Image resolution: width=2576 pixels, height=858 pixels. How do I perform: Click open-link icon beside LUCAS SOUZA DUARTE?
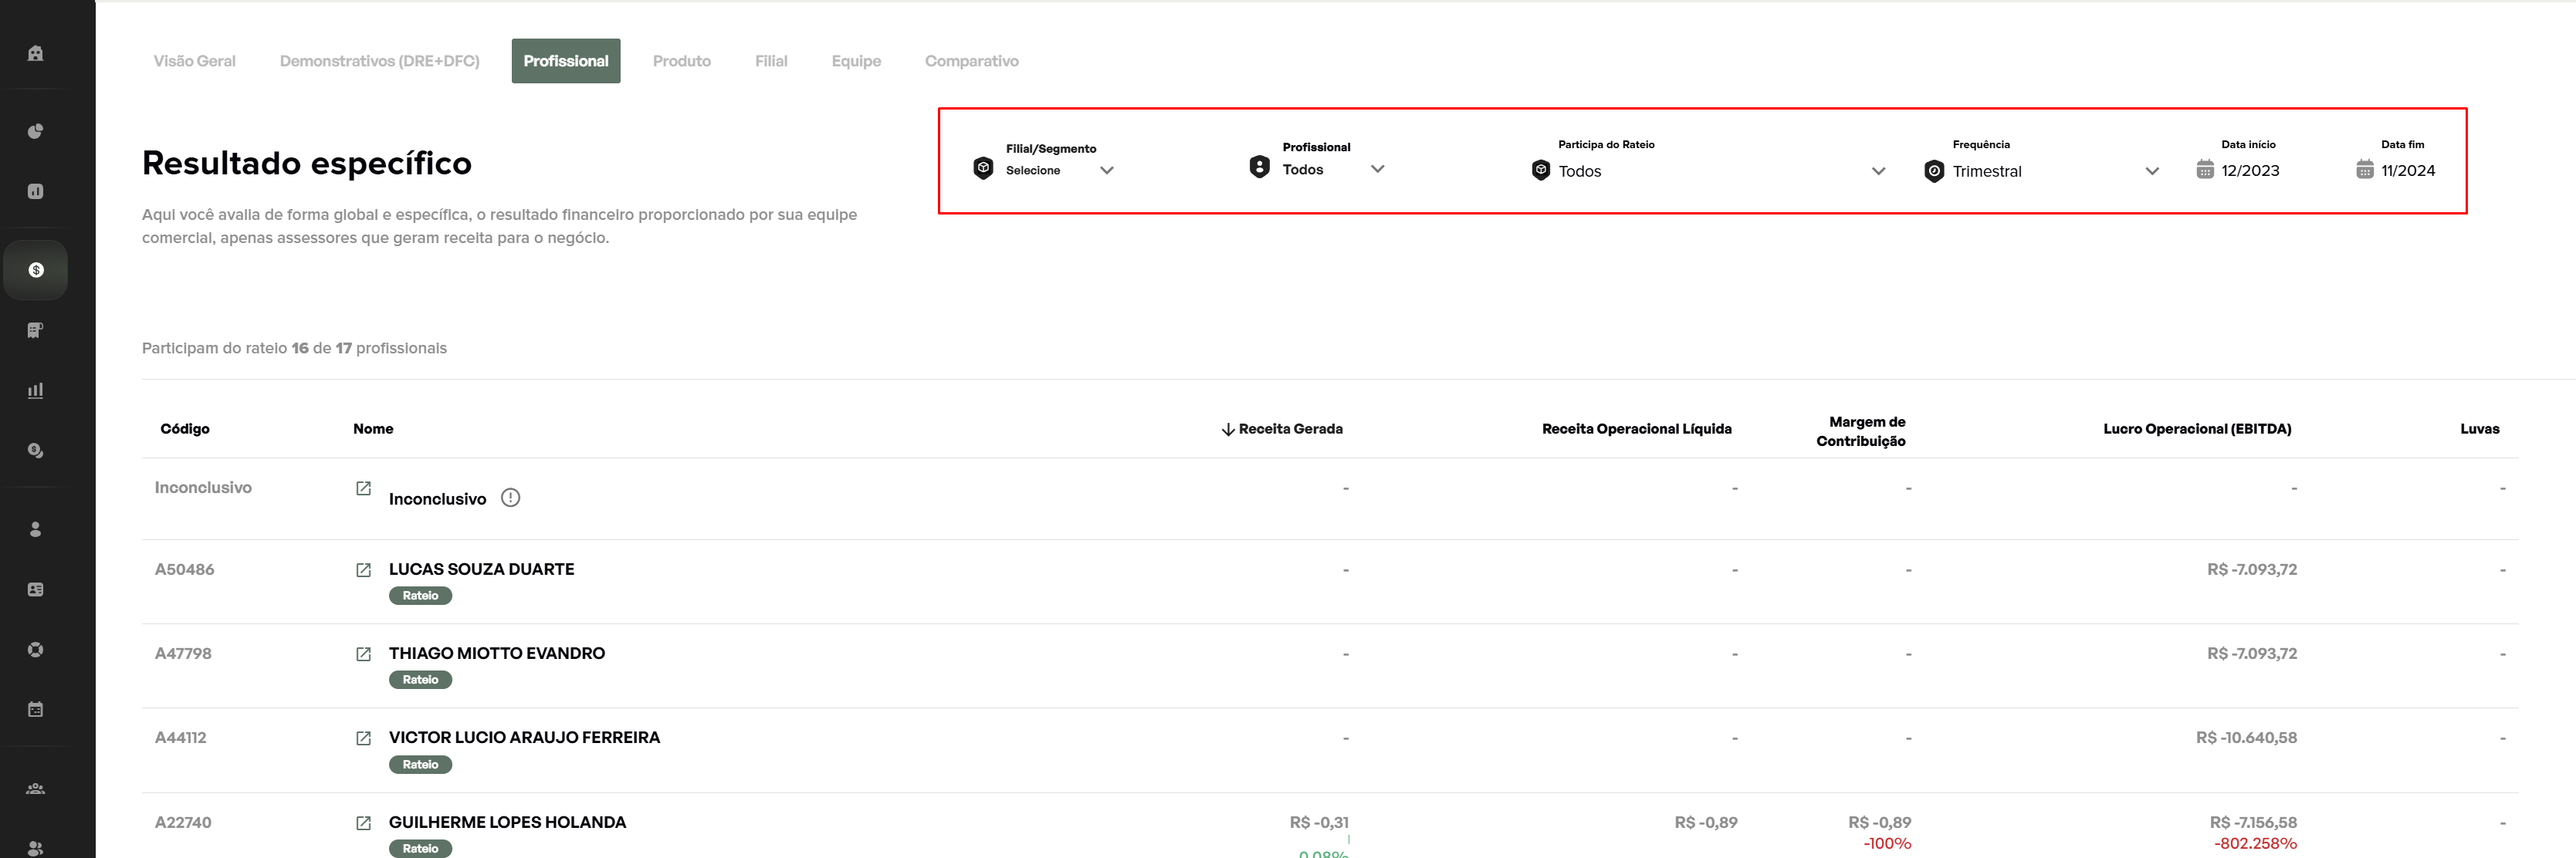pos(363,569)
